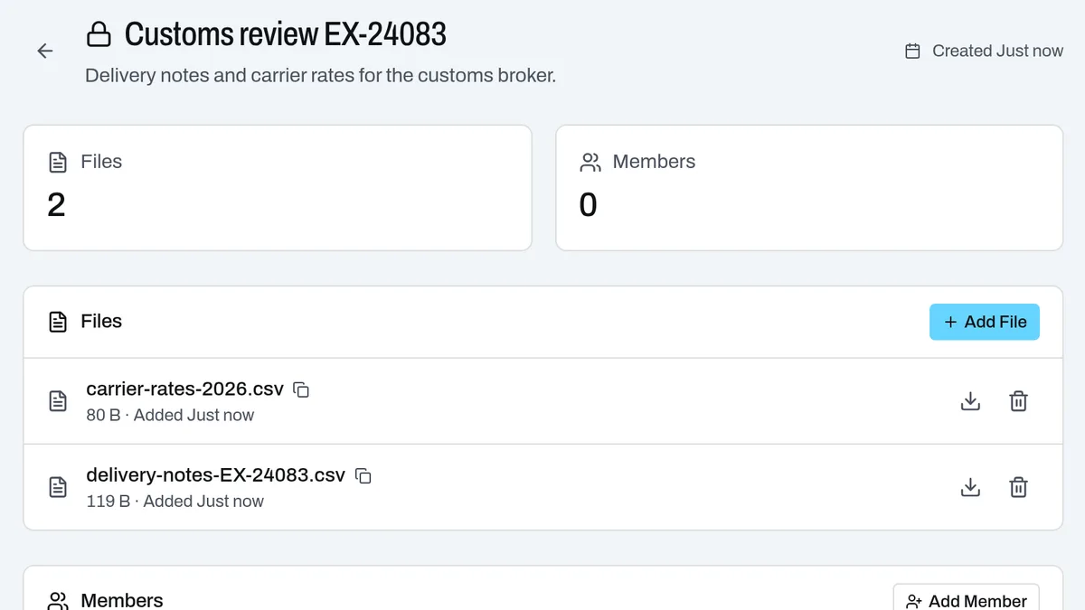Click the Members section header people icon

coord(58,601)
